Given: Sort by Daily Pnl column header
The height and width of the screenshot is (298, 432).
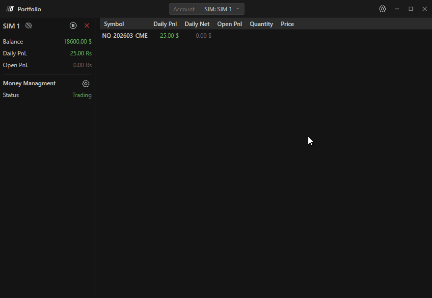Looking at the screenshot, I should tap(165, 24).
